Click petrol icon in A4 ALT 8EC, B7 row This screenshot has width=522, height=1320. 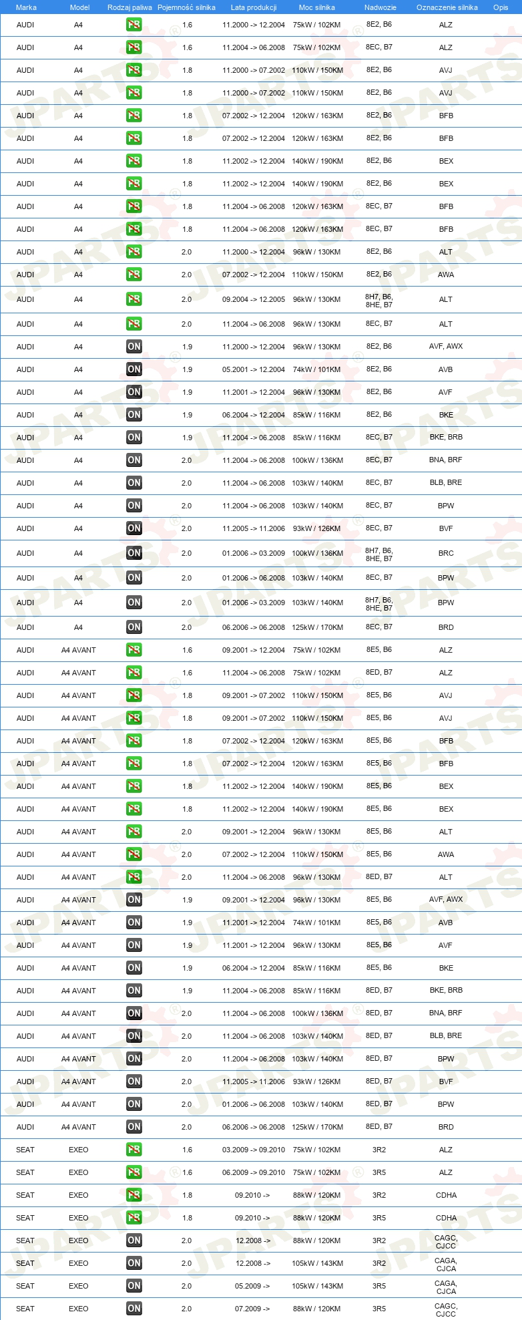[134, 324]
